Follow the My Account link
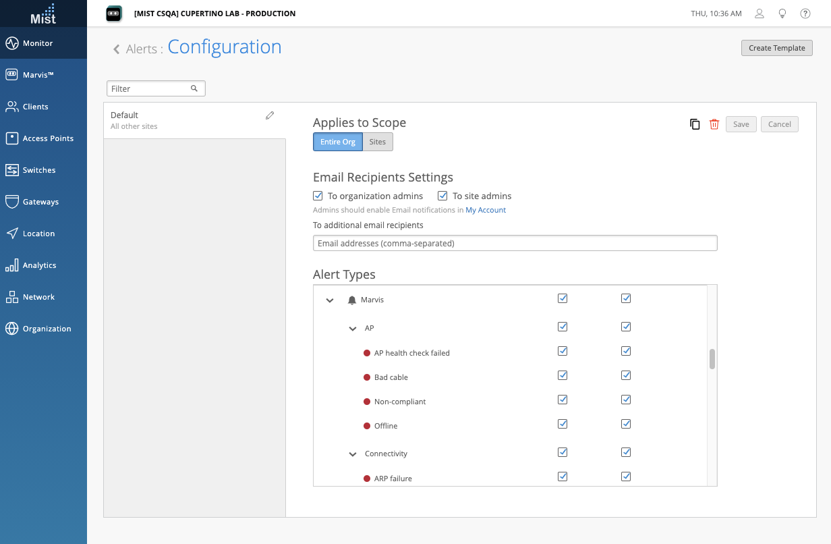Screen dimensions: 831x544 coord(486,210)
